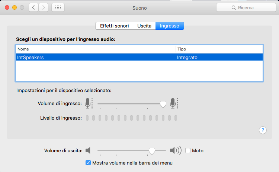Select the Ingresso tab
The height and width of the screenshot is (172, 279).
pyautogui.click(x=169, y=26)
